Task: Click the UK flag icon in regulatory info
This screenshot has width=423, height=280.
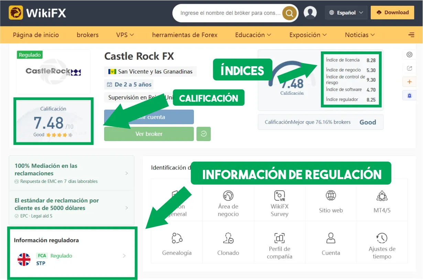Action: pos(24,259)
